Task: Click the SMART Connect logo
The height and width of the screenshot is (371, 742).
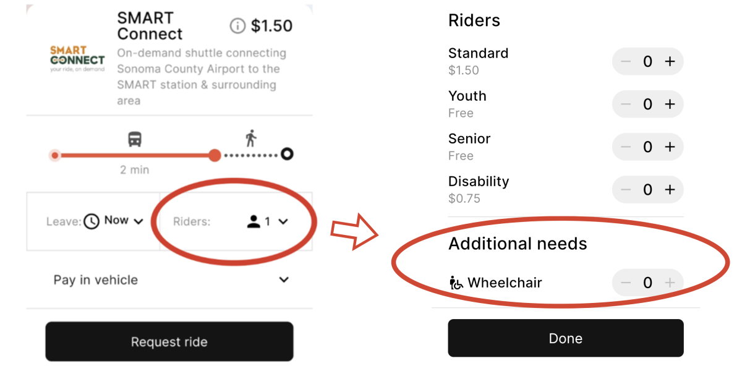Action: pyautogui.click(x=77, y=59)
